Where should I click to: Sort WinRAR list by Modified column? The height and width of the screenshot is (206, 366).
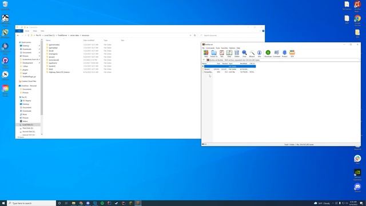[244, 64]
